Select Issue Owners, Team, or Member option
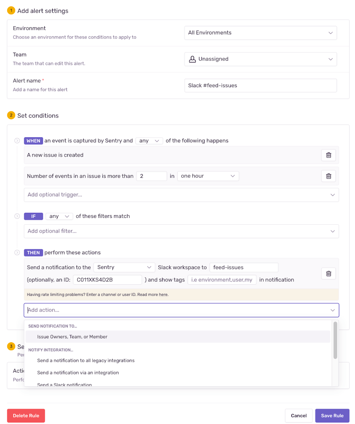The width and height of the screenshot is (355, 424). [72, 337]
